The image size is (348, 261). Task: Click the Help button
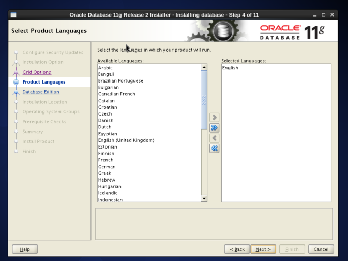25,249
